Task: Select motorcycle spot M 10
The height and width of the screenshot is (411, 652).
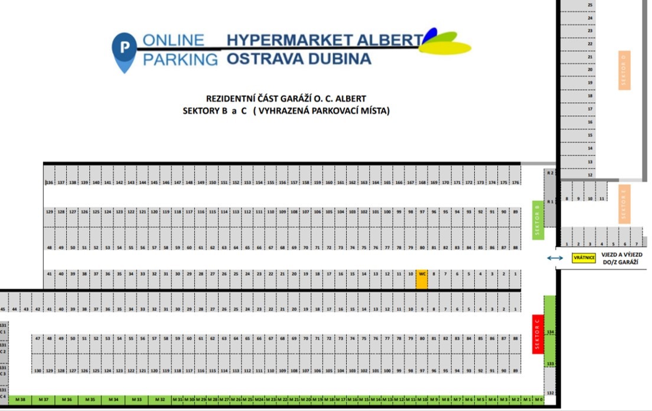Action: point(422,400)
